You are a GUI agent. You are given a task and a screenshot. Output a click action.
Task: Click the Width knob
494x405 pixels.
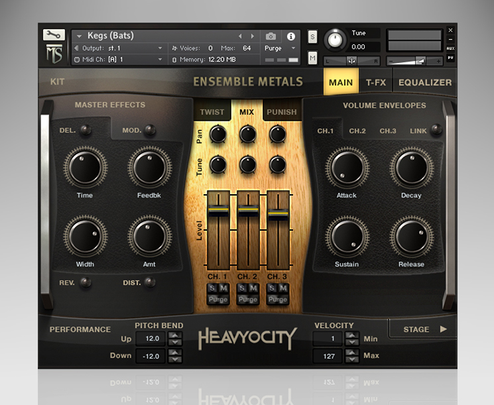point(86,237)
